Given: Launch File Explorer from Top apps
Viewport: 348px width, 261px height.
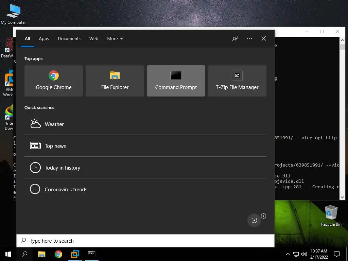Looking at the screenshot, I should [x=115, y=81].
